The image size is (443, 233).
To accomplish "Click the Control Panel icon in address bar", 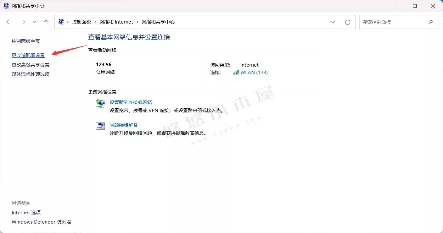I will click(61, 22).
